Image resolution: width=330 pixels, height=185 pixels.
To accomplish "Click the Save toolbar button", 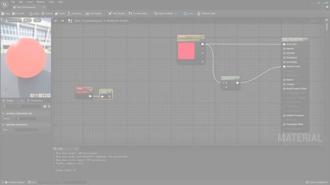I will click(6, 13).
